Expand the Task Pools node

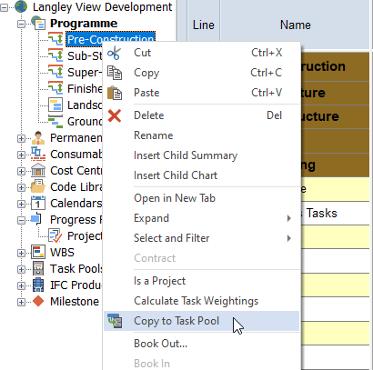click(x=21, y=269)
